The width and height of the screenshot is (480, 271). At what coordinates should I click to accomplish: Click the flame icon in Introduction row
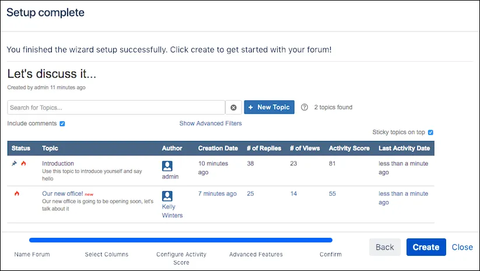(x=23, y=163)
